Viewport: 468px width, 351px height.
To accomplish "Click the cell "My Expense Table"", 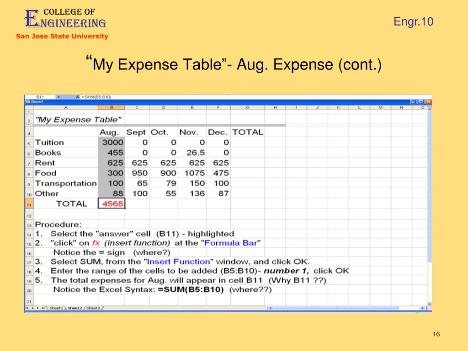I will click(78, 120).
